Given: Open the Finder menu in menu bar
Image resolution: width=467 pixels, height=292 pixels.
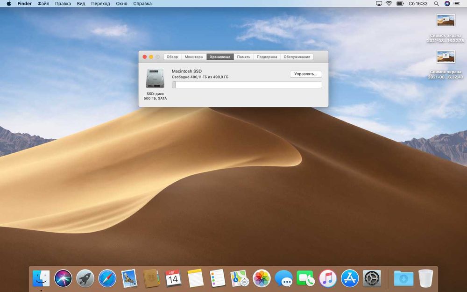Looking at the screenshot, I should click(24, 4).
